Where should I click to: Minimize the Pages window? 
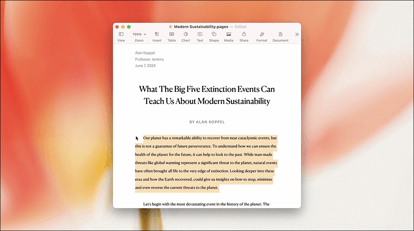[x=123, y=27]
